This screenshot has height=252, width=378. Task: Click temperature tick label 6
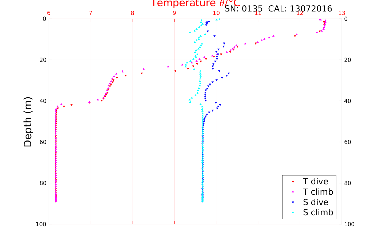[49, 13]
